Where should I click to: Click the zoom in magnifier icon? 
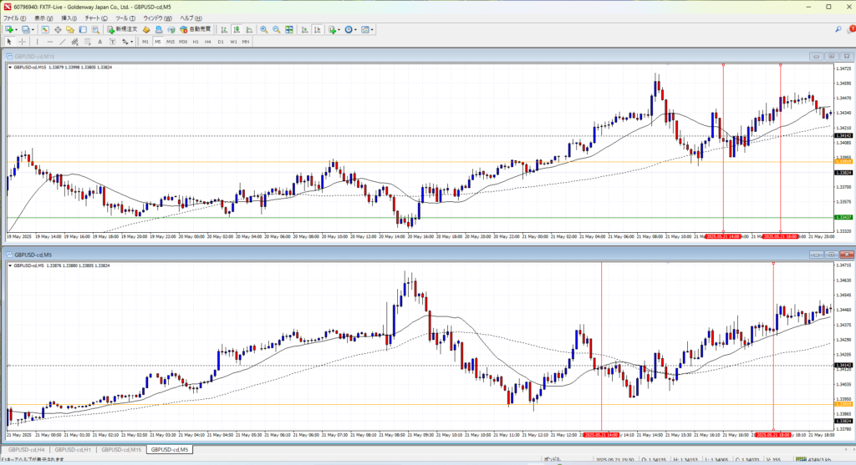tap(263, 29)
